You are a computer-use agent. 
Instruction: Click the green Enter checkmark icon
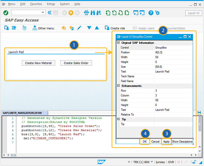(x=6, y=13)
